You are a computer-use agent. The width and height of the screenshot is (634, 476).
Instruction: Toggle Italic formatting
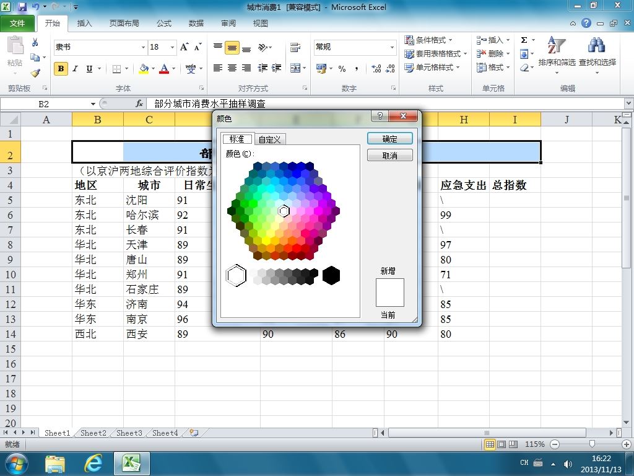(x=75, y=69)
